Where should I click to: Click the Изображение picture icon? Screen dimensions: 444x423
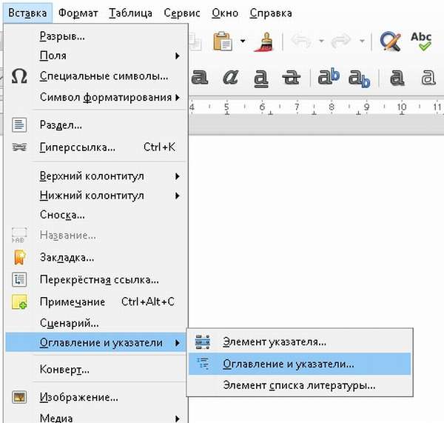click(x=19, y=397)
